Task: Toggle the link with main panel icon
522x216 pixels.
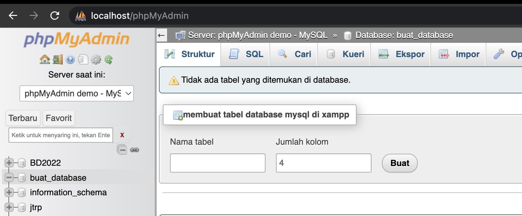Action: coord(135,150)
